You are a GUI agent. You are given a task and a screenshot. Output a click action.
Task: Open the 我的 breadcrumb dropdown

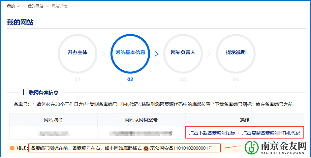pyautogui.click(x=13, y=6)
